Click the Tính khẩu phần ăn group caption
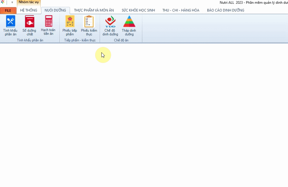 (30, 40)
